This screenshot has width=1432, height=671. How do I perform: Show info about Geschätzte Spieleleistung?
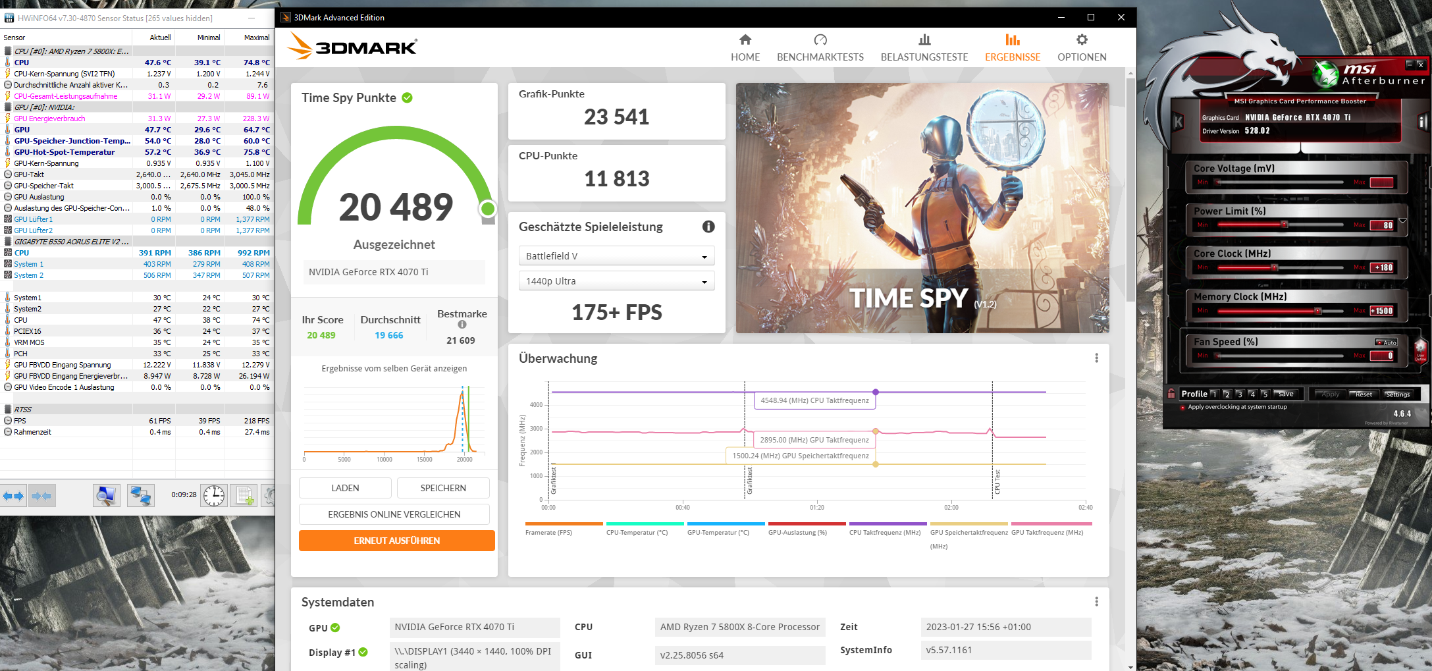(x=708, y=227)
